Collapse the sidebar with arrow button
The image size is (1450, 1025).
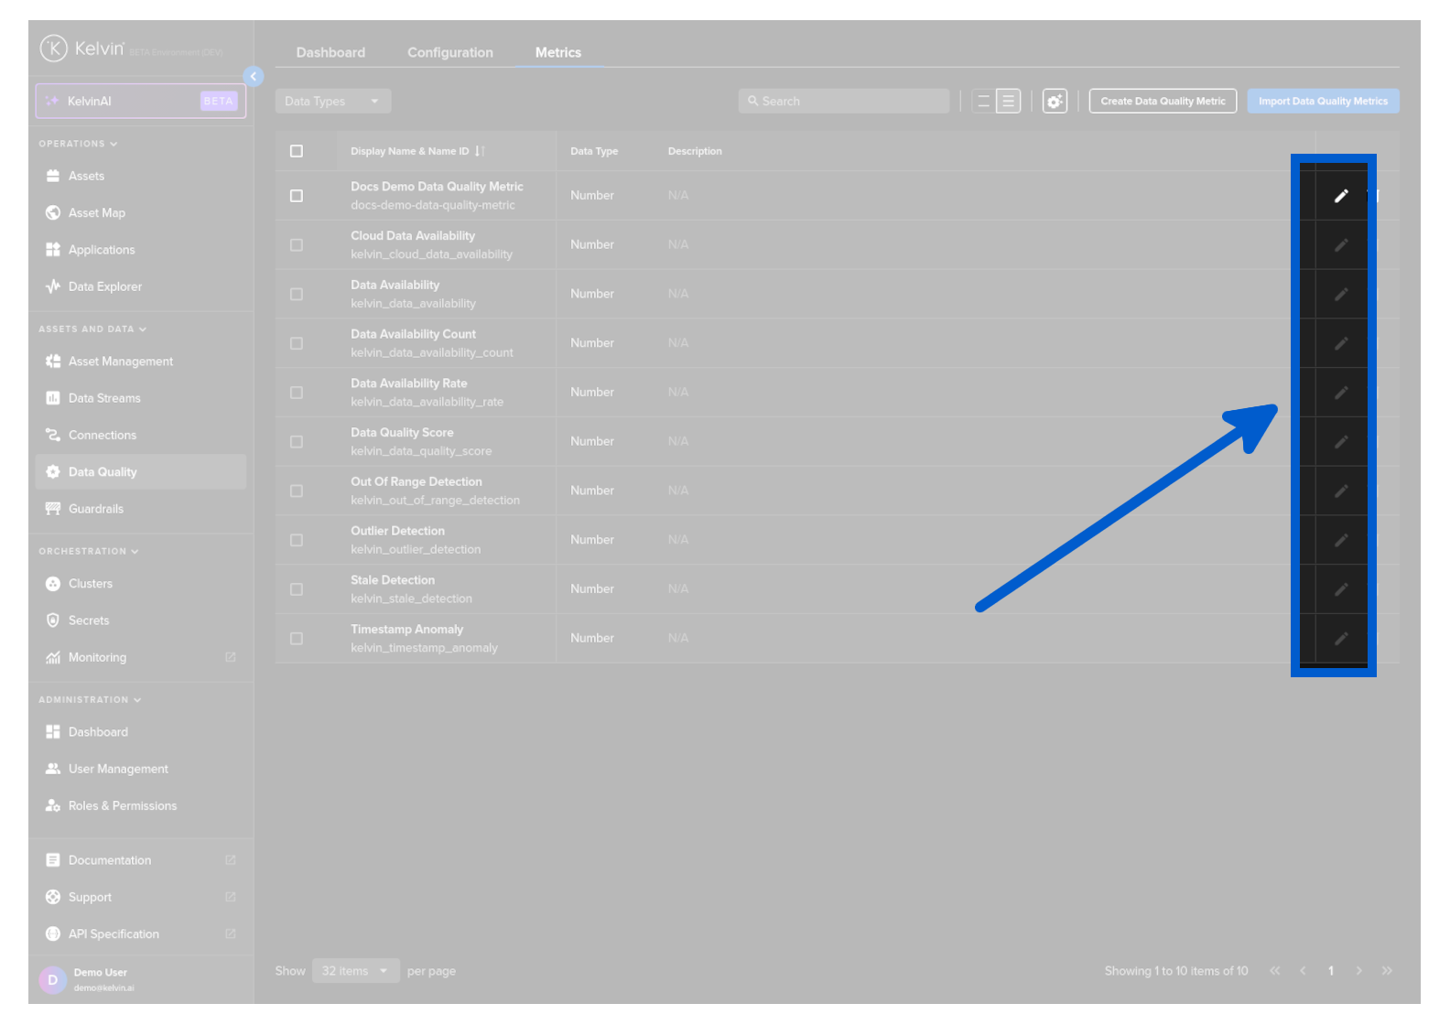[x=254, y=77]
